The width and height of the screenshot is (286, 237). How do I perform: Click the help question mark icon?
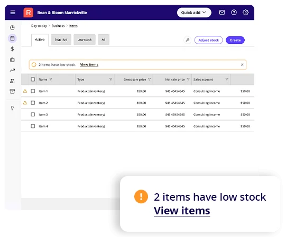[234, 12]
